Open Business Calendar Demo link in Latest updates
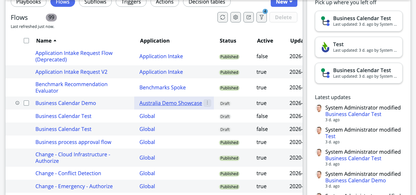This screenshot has height=195, width=416. pos(356,180)
